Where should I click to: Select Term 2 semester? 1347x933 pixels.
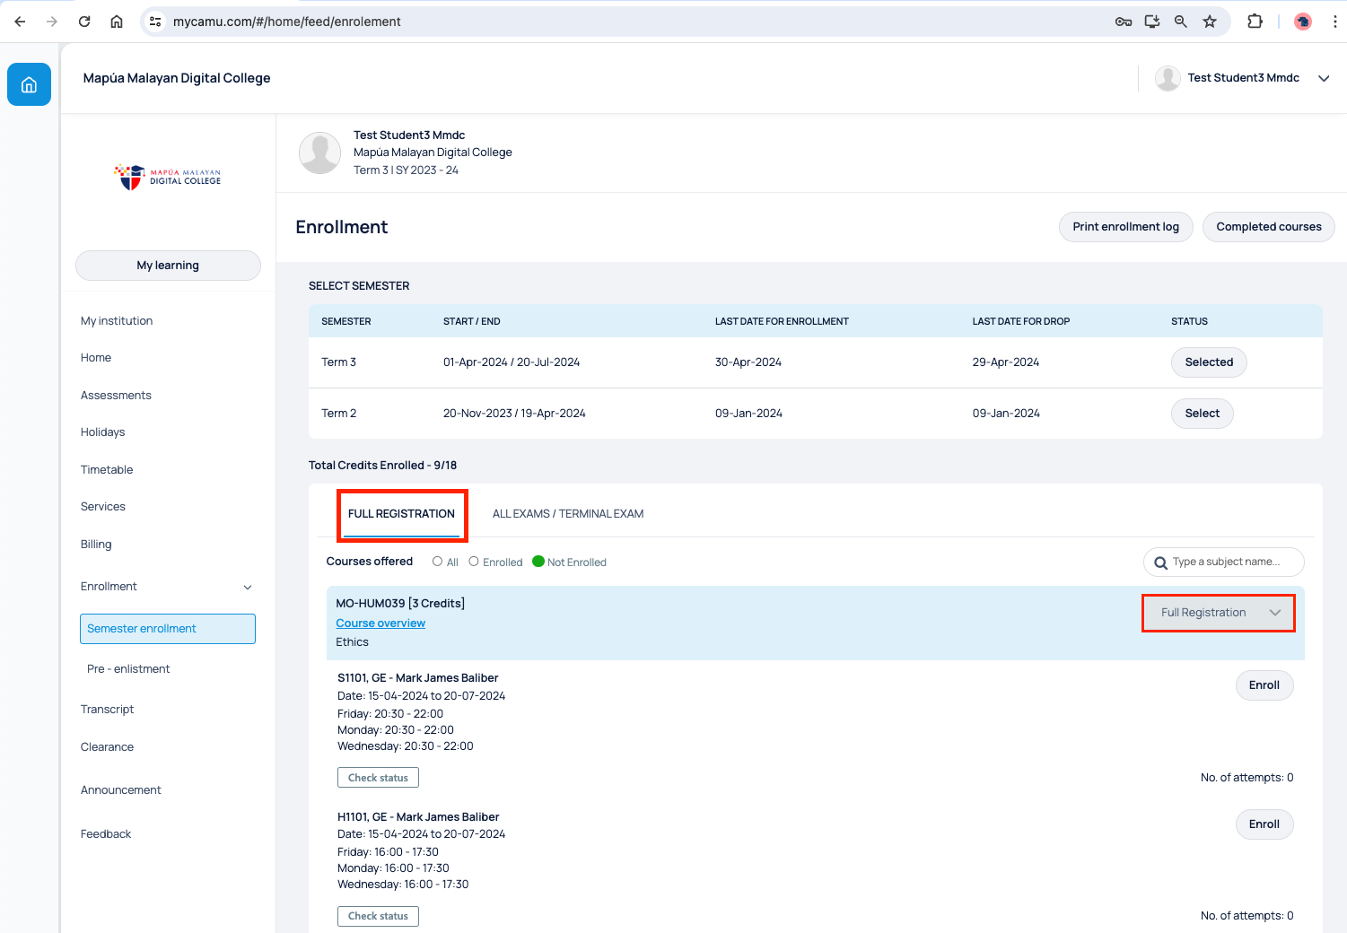coord(1202,414)
